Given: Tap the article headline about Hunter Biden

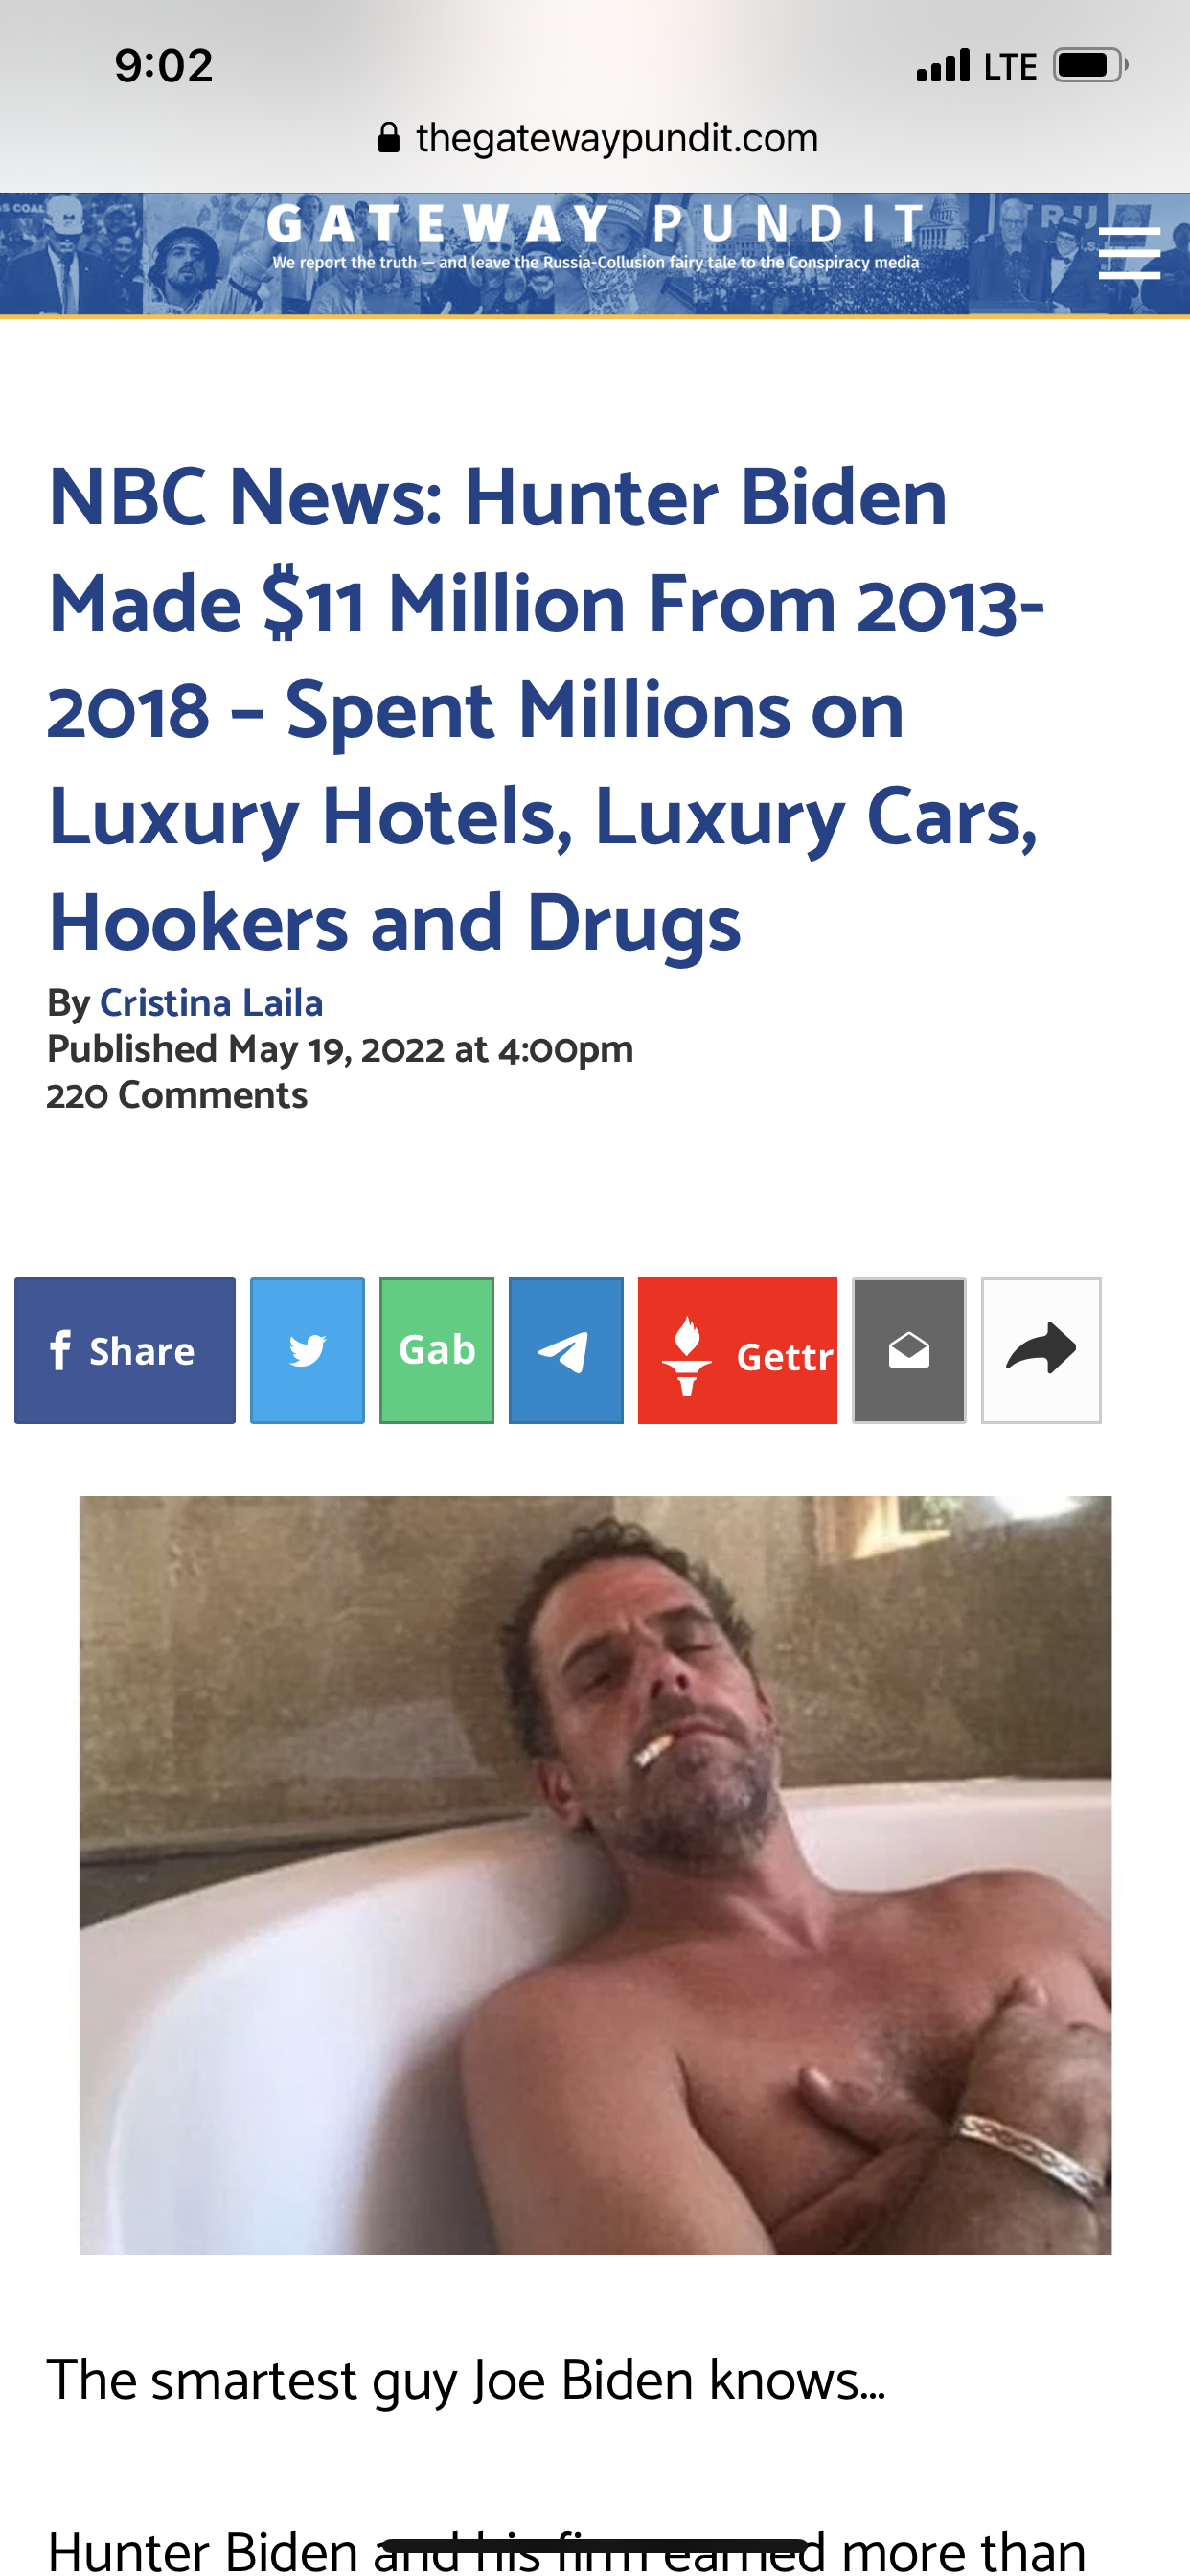Looking at the screenshot, I should 546,709.
